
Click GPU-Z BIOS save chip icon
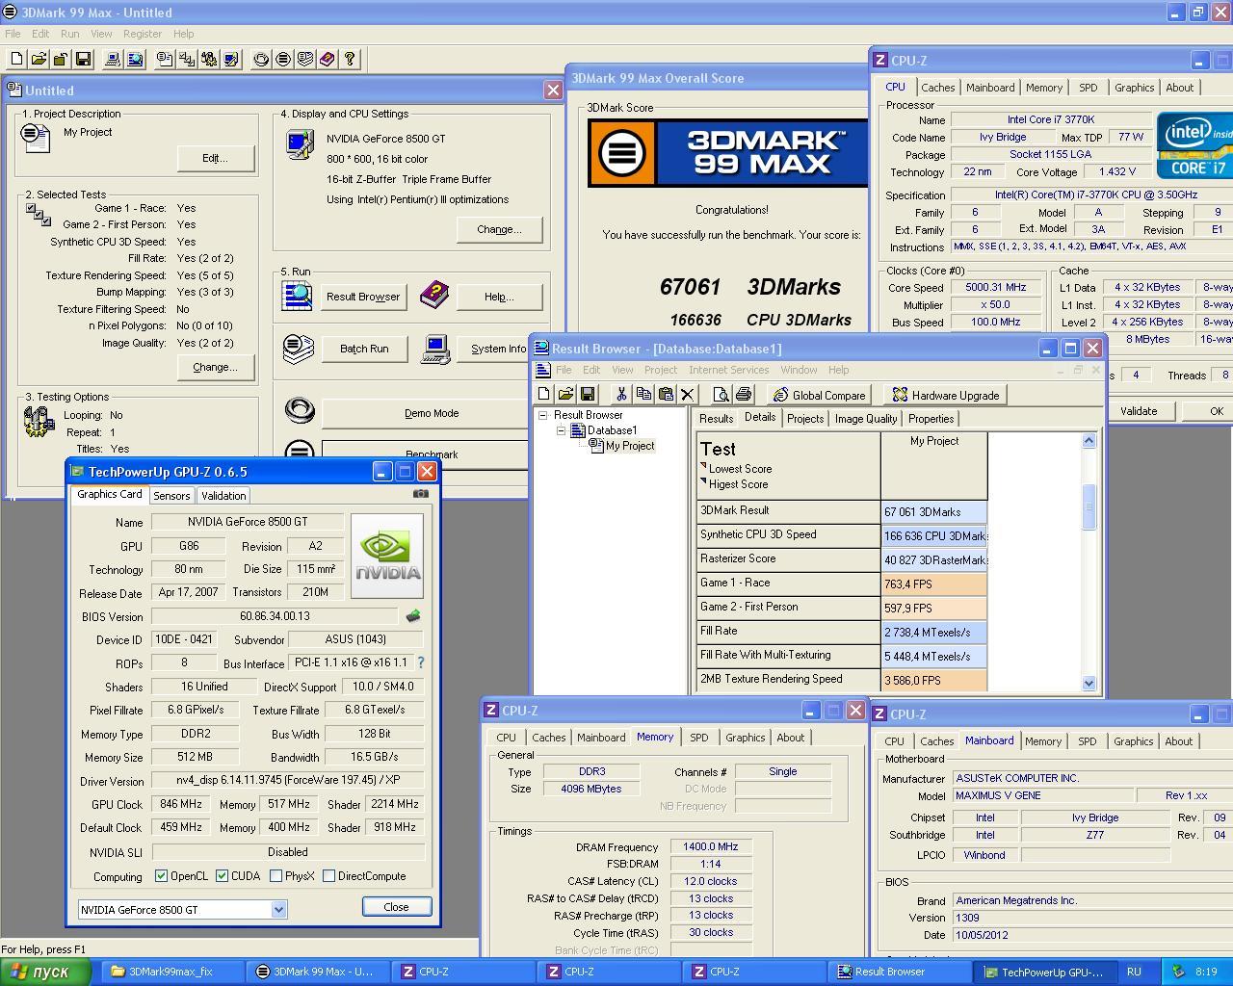point(413,616)
